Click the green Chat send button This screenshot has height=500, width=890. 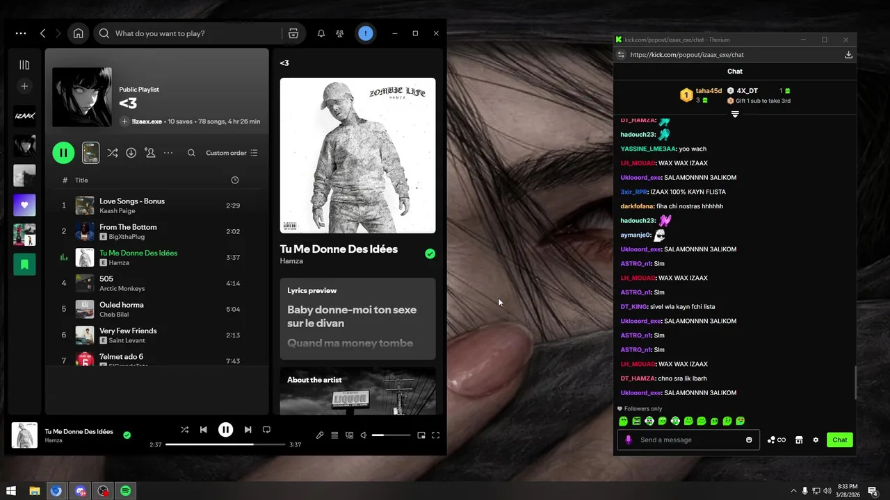[840, 440]
